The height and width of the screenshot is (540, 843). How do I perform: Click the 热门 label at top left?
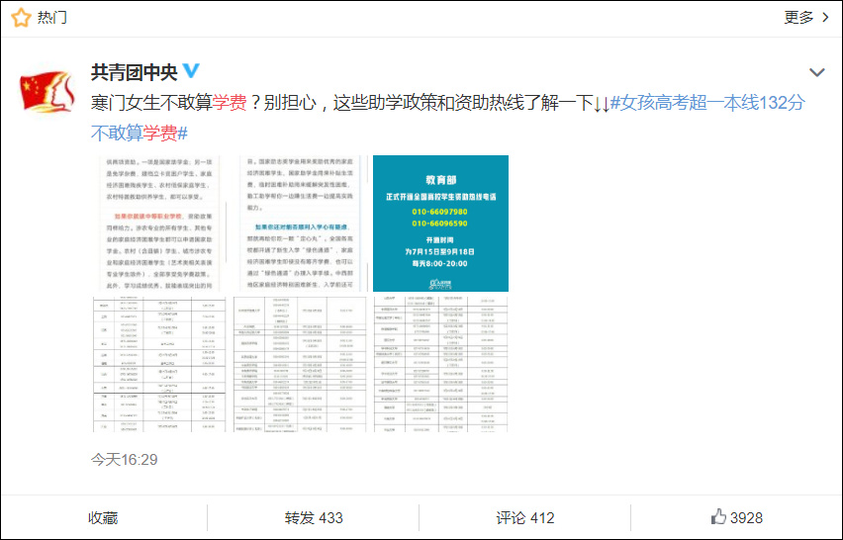point(52,18)
